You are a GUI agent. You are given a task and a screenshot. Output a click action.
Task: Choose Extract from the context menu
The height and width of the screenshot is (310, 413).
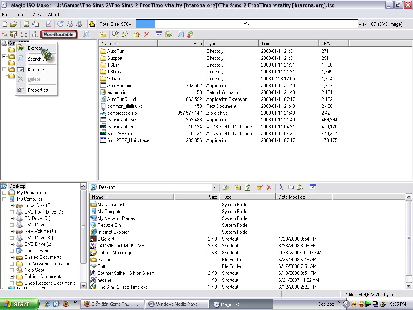coord(36,48)
